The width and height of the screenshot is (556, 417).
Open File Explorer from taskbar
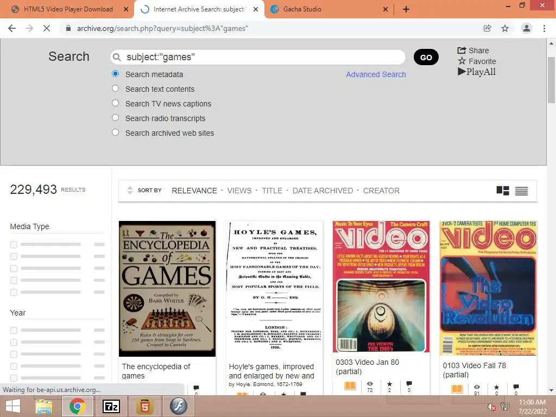pyautogui.click(x=44, y=406)
